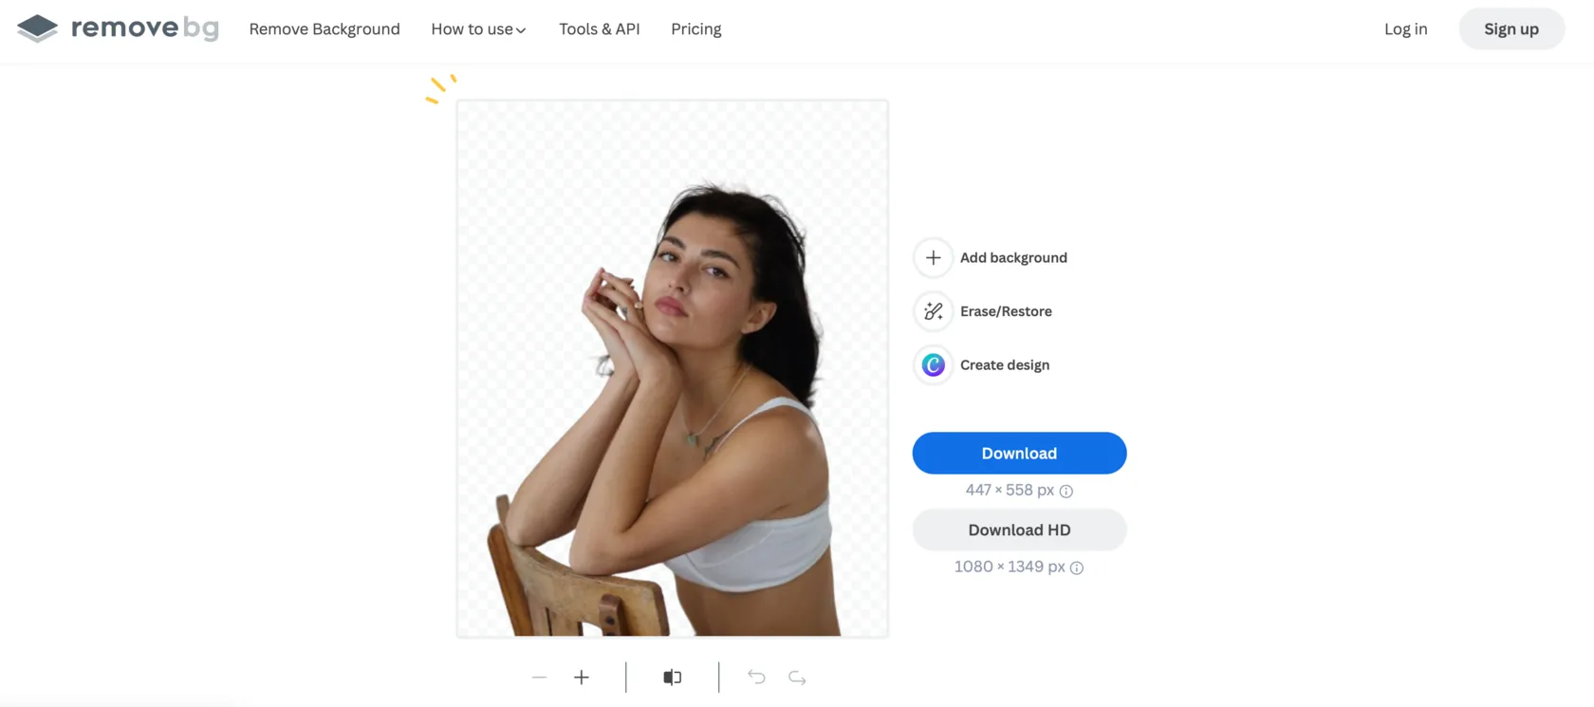
Task: Click the Log in link
Action: click(x=1405, y=29)
